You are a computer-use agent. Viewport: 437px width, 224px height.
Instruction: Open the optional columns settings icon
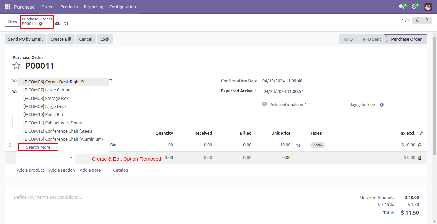421,133
